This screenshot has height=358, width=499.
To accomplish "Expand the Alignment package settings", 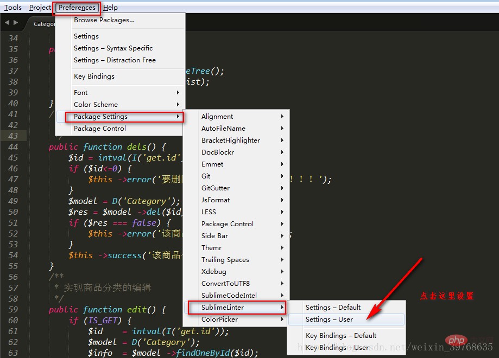I will click(236, 117).
